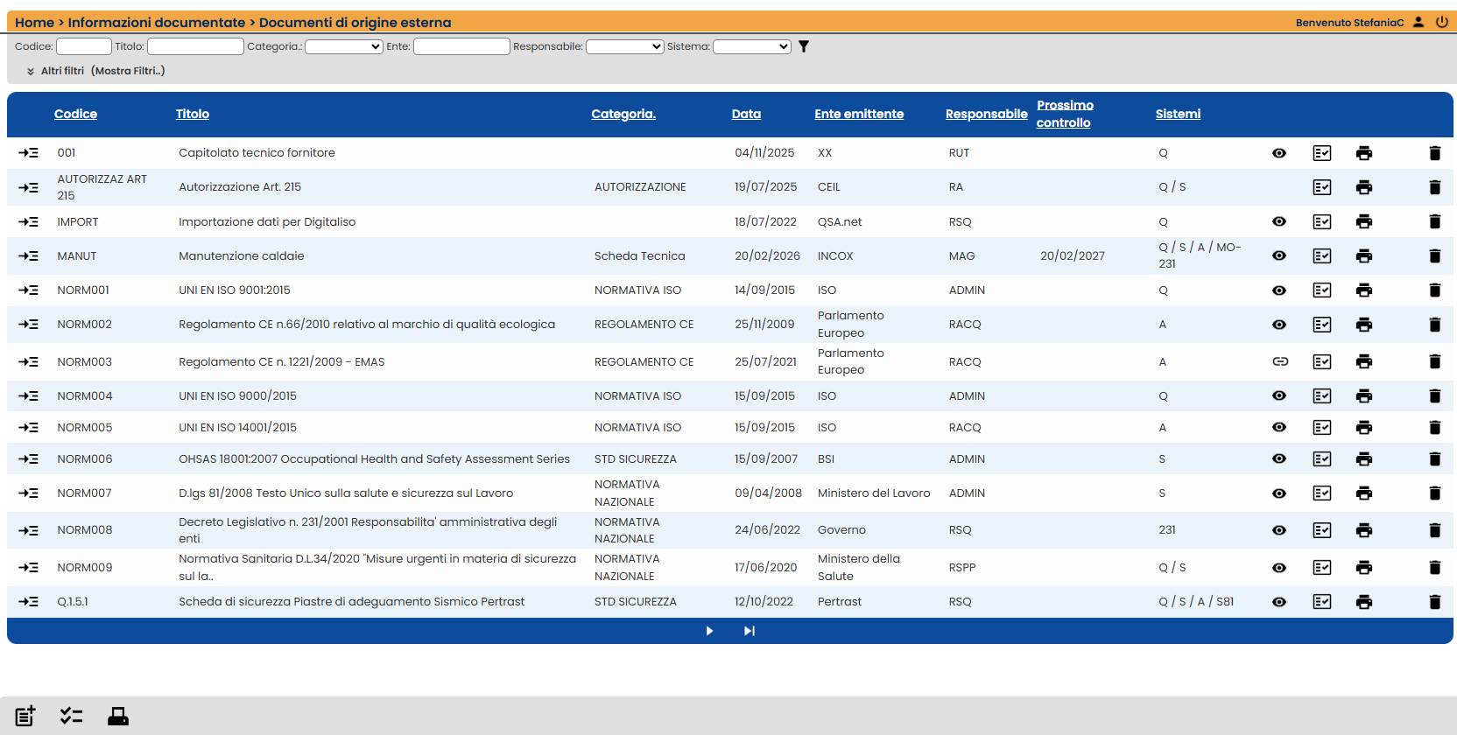This screenshot has width=1457, height=735.
Task: Open the link icon for NORM003
Action: point(1280,361)
